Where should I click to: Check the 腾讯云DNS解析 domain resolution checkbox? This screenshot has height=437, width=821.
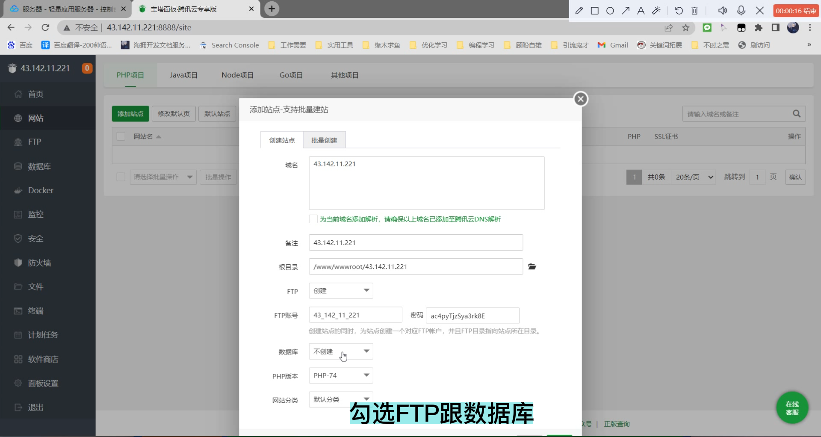(x=313, y=218)
